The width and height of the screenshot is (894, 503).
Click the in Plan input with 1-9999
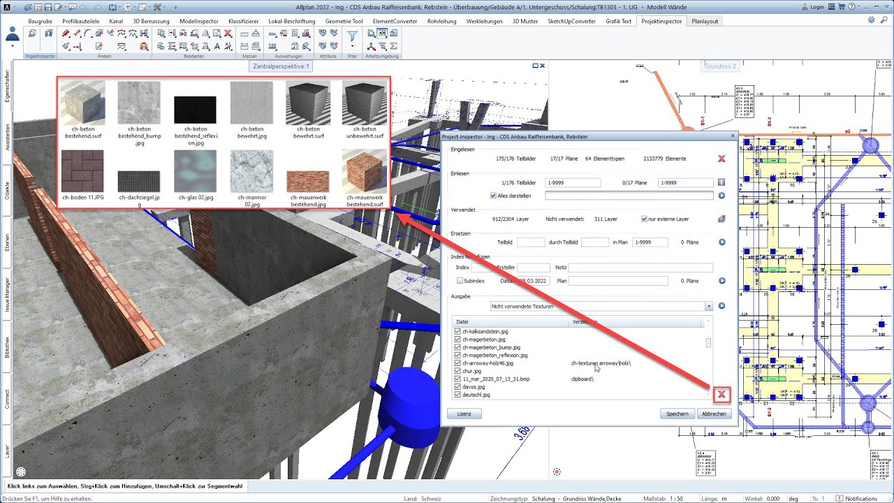point(650,242)
